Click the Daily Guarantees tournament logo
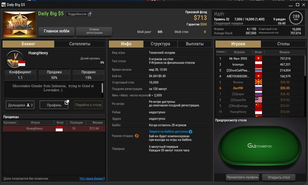 tap(20, 24)
